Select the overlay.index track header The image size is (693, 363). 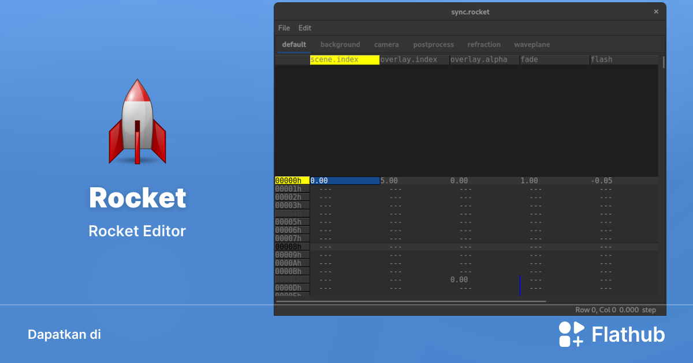(413, 59)
